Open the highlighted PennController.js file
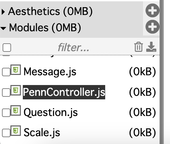Screen dimensions: 170x144 64,92
